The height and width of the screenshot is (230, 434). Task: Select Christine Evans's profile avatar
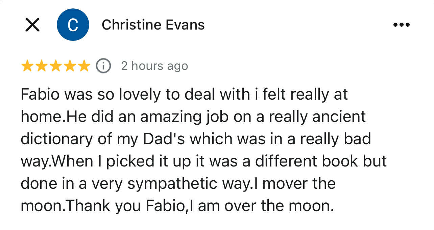pyautogui.click(x=73, y=24)
